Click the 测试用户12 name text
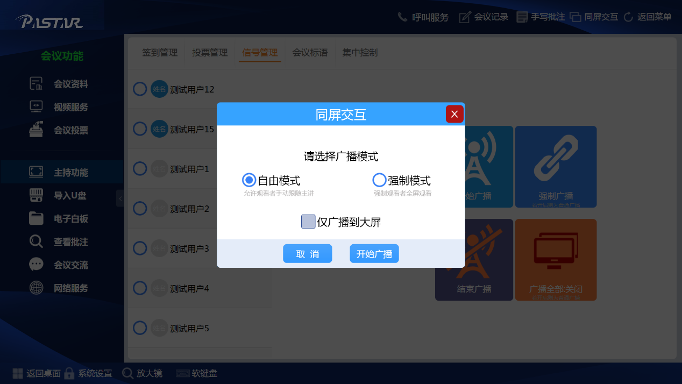This screenshot has height=384, width=682. click(192, 89)
